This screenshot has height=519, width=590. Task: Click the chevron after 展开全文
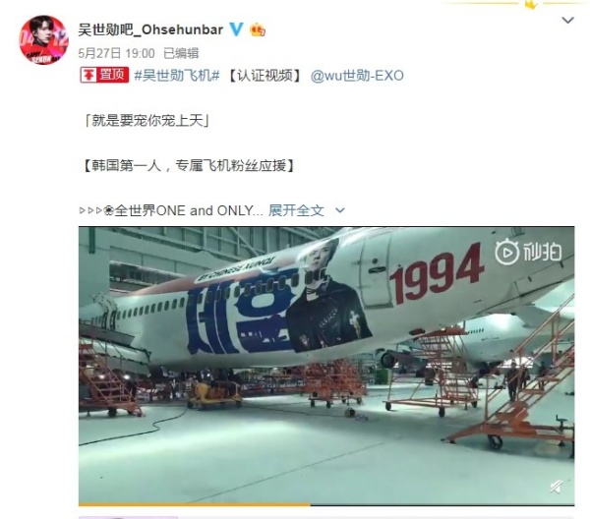340,210
